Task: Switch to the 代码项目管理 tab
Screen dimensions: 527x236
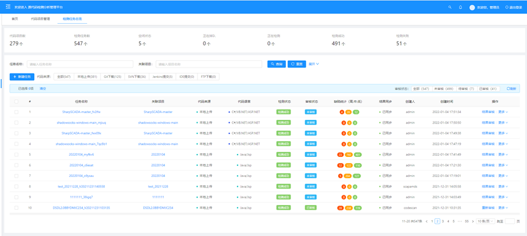Action: (40, 19)
